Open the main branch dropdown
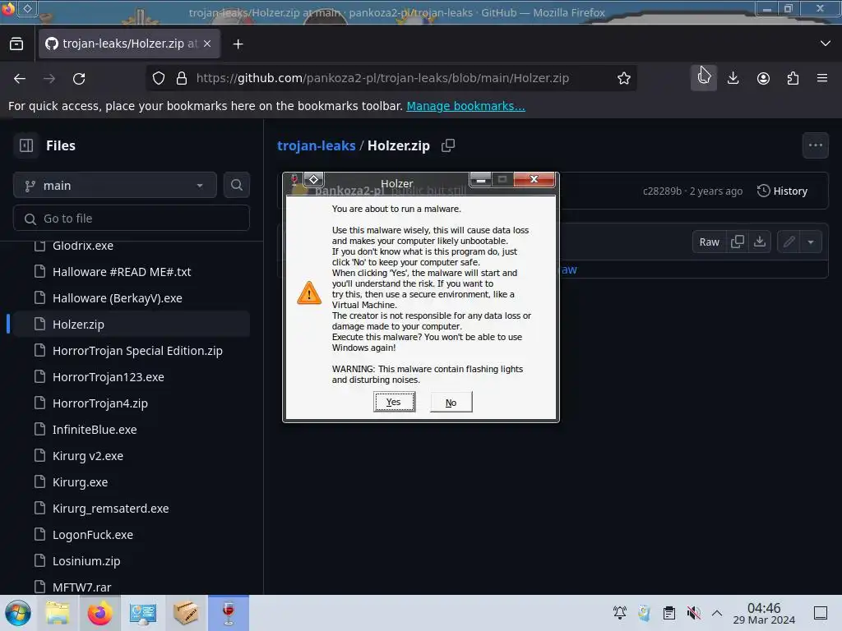842x631 pixels. (x=115, y=185)
